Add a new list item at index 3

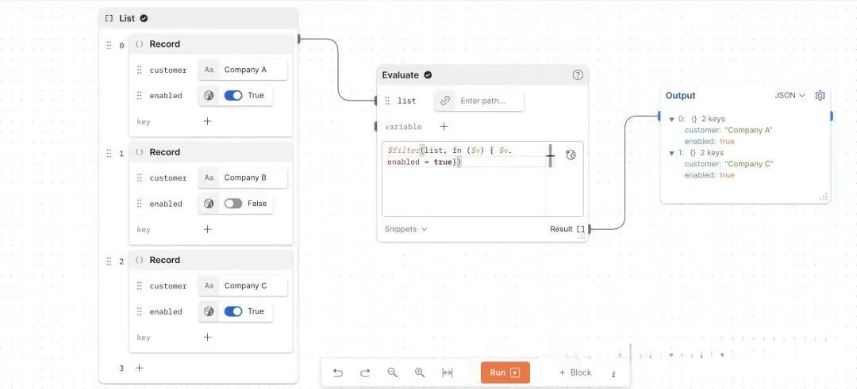(139, 368)
